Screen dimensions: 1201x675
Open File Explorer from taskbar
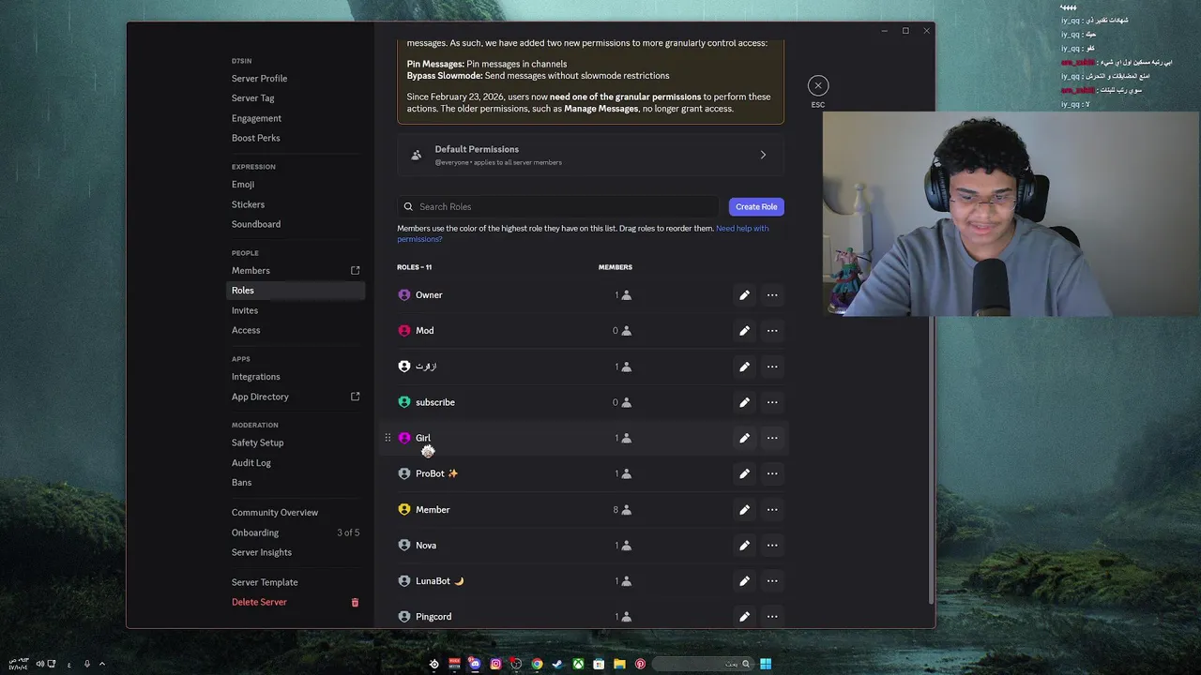pyautogui.click(x=619, y=664)
